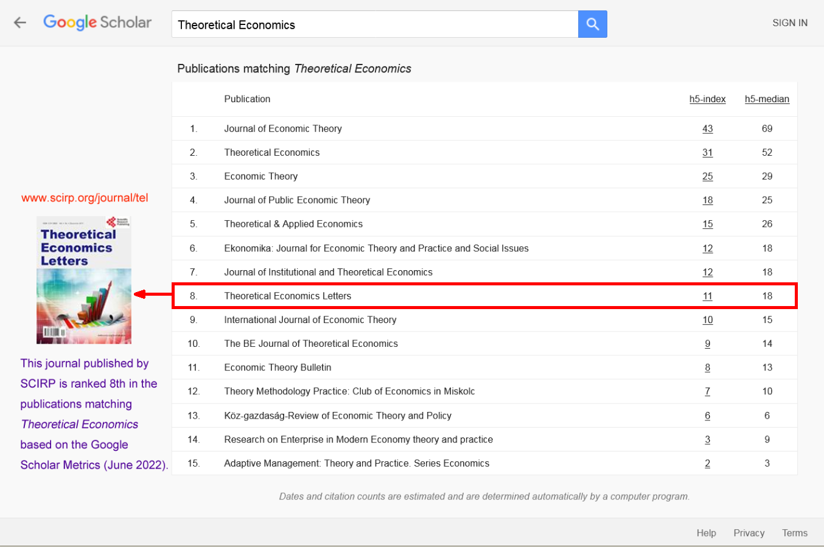The image size is (824, 547).
Task: Select SIGN IN at top right
Action: (x=789, y=23)
